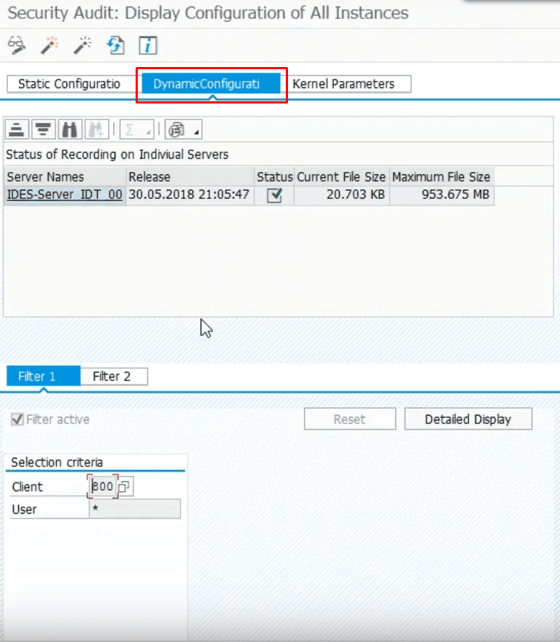Click the red-tipped magic wand icon
Screen dimensions: 560x642
[50, 45]
